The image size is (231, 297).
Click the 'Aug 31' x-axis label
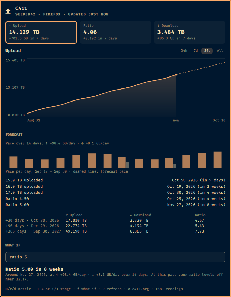(34, 120)
